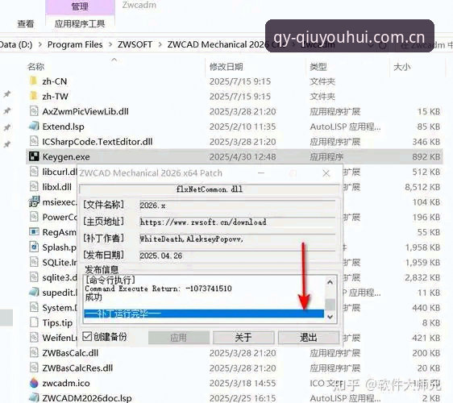Click the 补丁作者 field with WhiteDeath

click(x=238, y=239)
